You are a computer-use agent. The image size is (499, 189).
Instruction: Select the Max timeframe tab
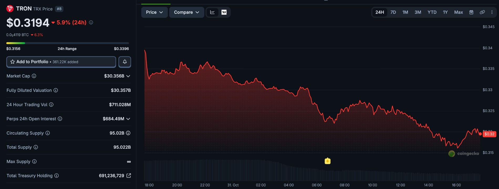[459, 12]
